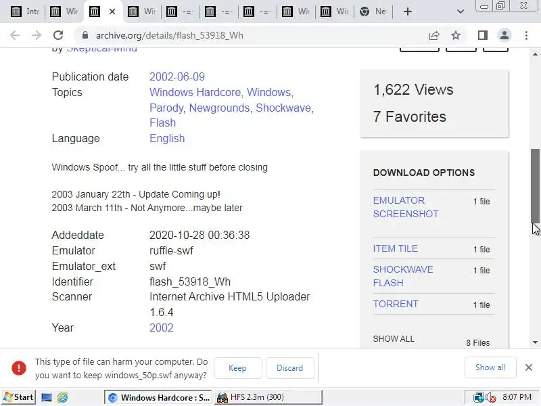Launch Internet Explorer from quick launch

(x=62, y=398)
